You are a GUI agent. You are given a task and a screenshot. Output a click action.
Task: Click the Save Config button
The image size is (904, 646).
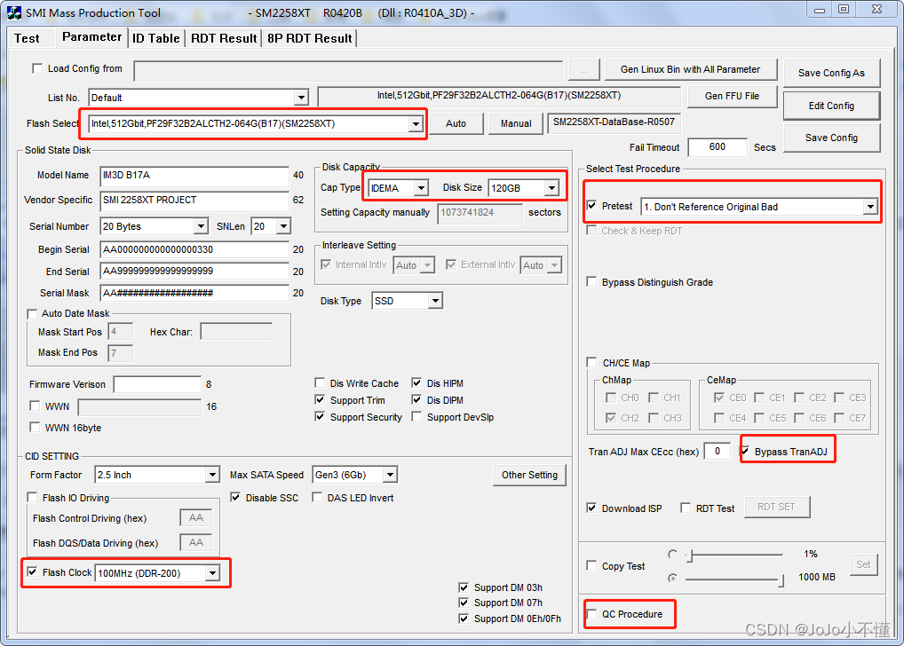(x=831, y=138)
